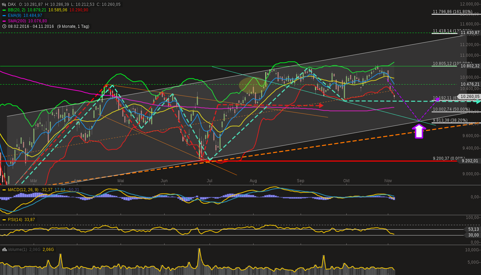The width and height of the screenshot is (481, 275).
Task: Click the yellow marker beside MACD(12, 26, 9)
Action: pyautogui.click(x=4, y=190)
